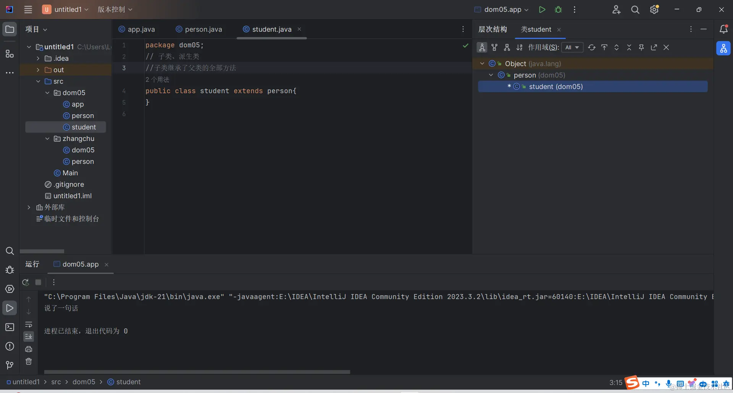The height and width of the screenshot is (393, 733).
Task: Open the Find tool window icon
Action: click(x=10, y=251)
